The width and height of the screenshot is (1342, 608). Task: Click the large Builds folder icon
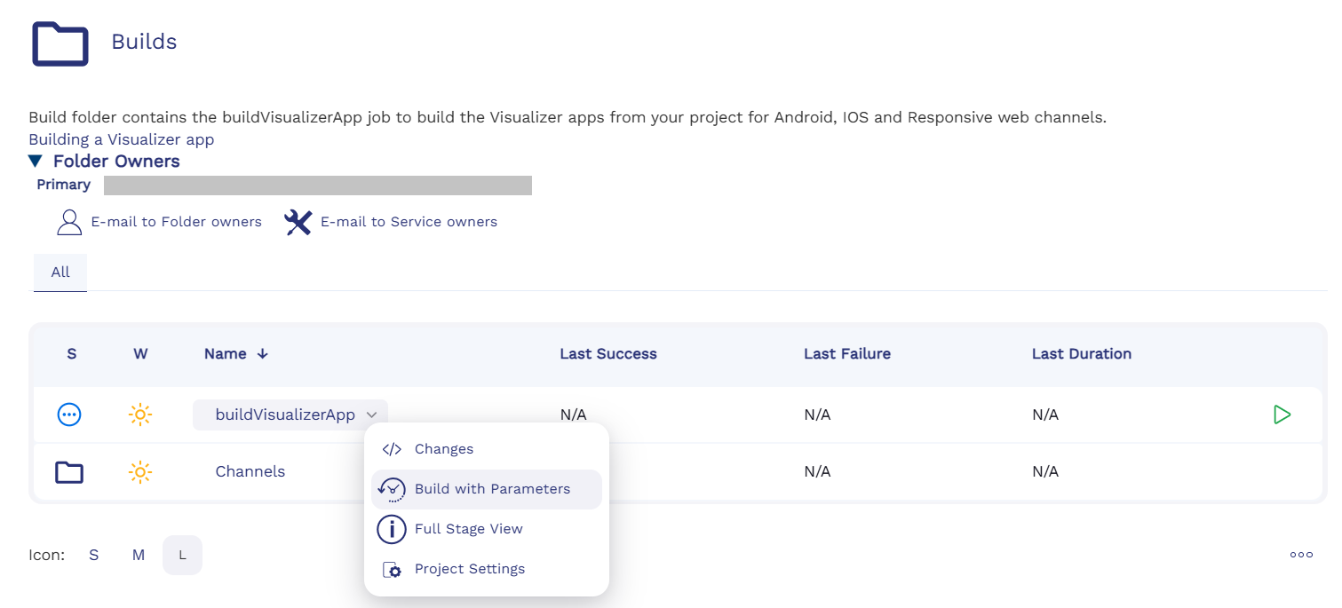(x=60, y=43)
